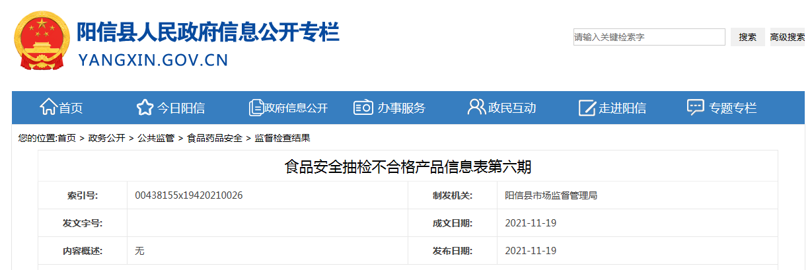Open the 高级搜索 advanced search link
The height and width of the screenshot is (270, 812).
click(x=787, y=38)
